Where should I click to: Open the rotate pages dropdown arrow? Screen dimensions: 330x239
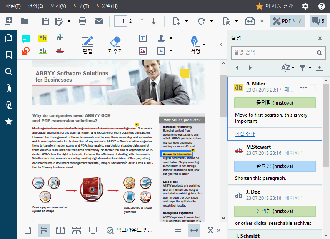pyautogui.click(x=211, y=21)
